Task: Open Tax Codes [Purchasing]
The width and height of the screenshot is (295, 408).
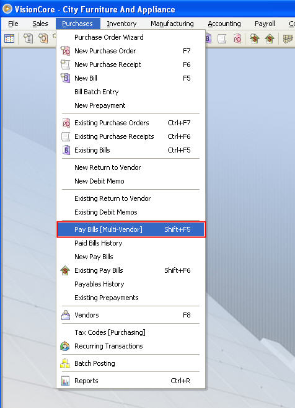Action: [x=131, y=332]
